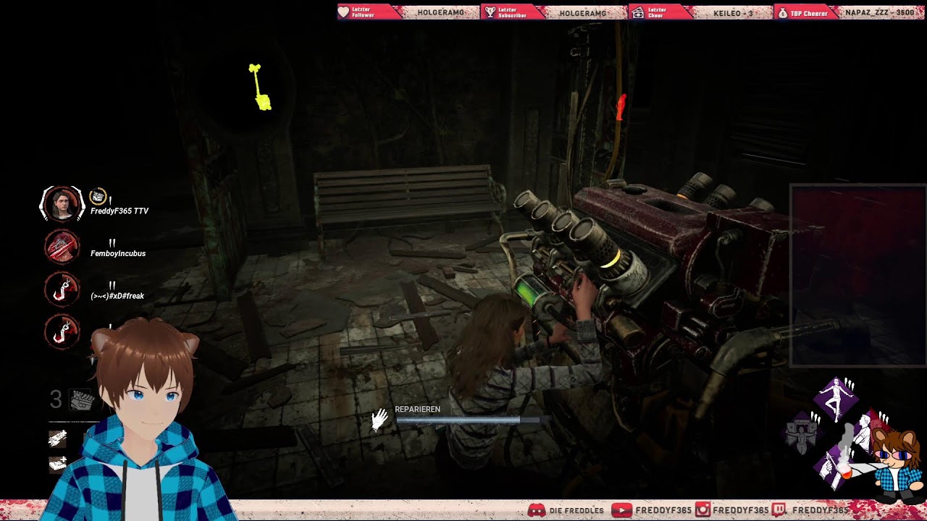
Task: Click the heart icon beside Letzter Follower
Action: click(344, 12)
